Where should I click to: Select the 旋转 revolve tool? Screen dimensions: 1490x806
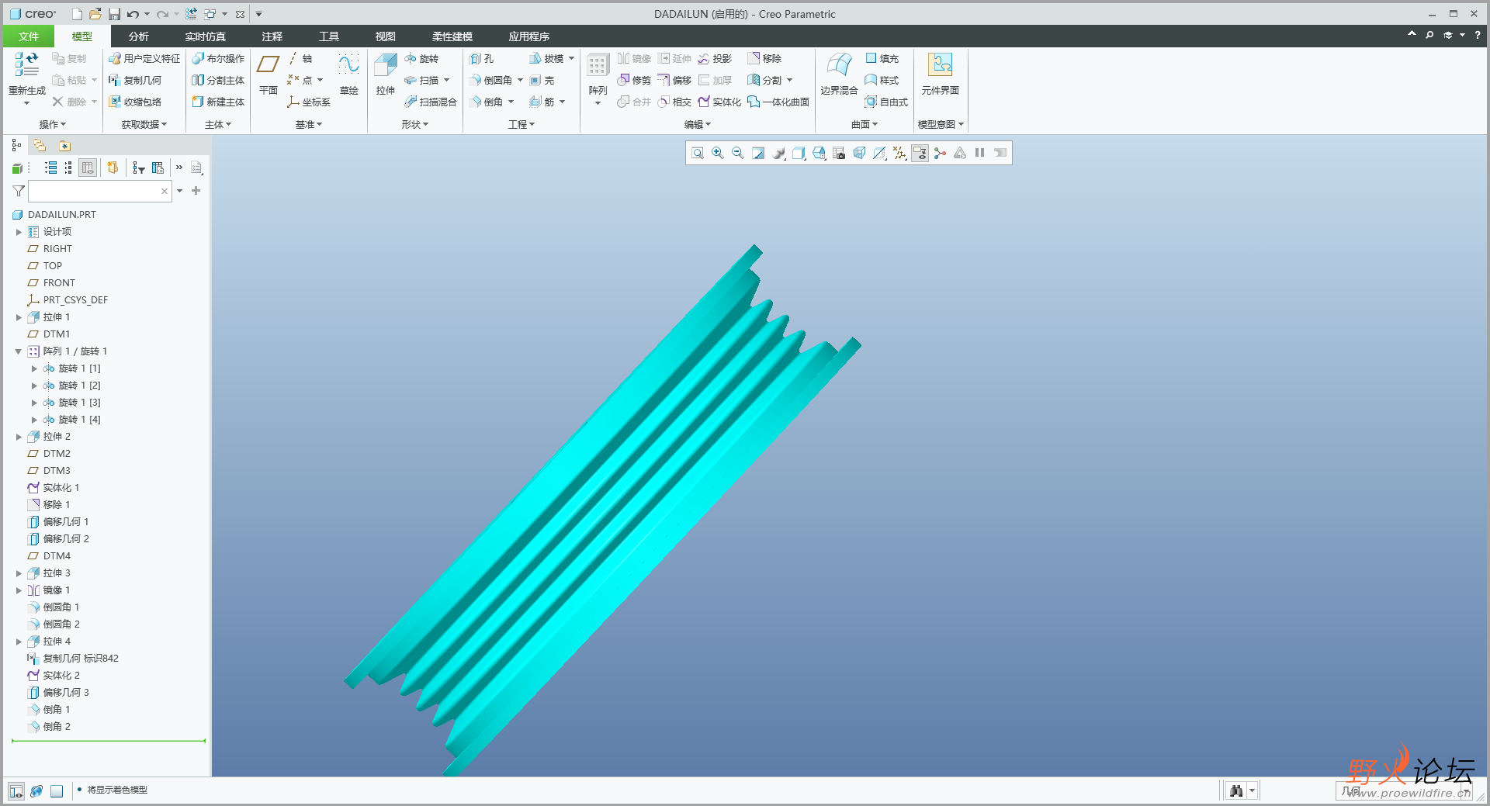click(x=421, y=58)
